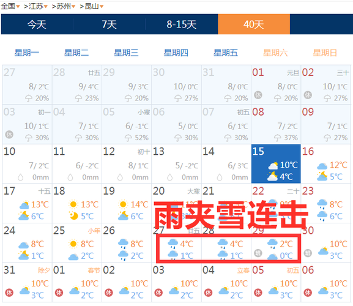The height and width of the screenshot is (306, 353).
Task: Open the 昆山 district dropdown
Action: click(94, 6)
